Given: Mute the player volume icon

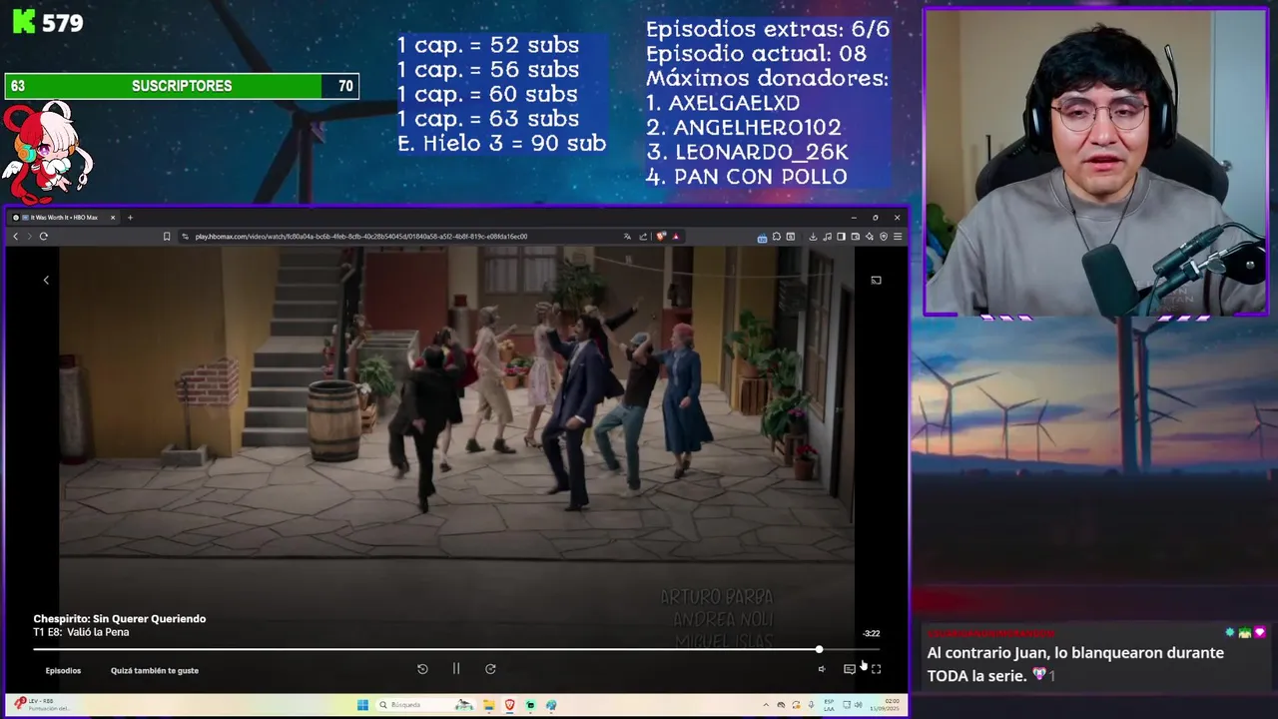Looking at the screenshot, I should [822, 669].
